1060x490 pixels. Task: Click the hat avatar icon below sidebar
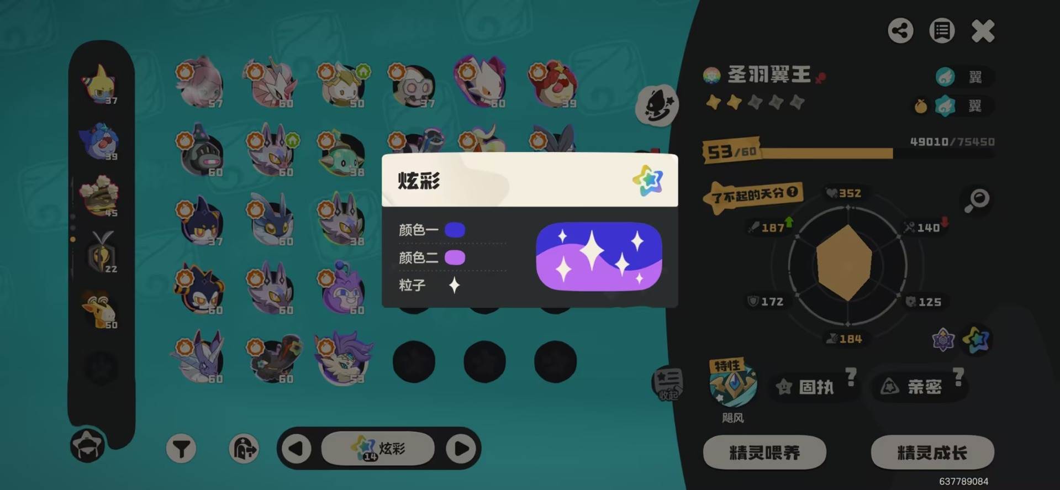point(87,444)
